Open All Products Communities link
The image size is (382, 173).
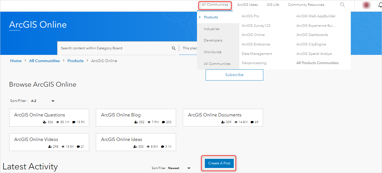pyautogui.click(x=317, y=63)
